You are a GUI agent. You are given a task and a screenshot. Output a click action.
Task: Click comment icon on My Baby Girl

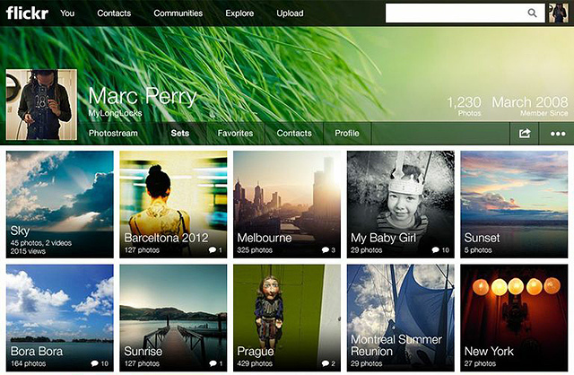(x=436, y=250)
